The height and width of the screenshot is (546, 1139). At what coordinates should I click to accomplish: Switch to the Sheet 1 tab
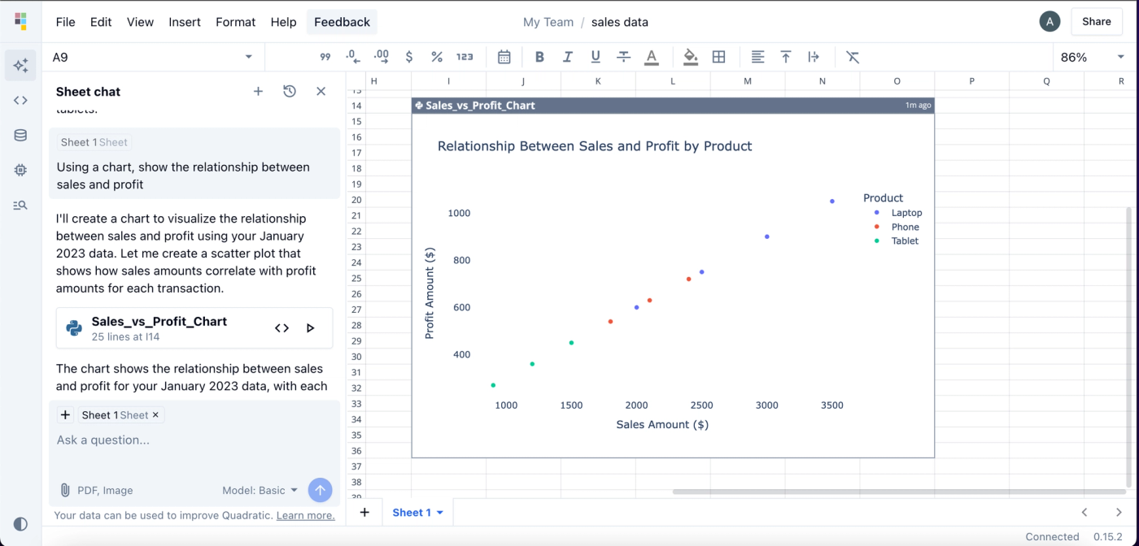412,512
